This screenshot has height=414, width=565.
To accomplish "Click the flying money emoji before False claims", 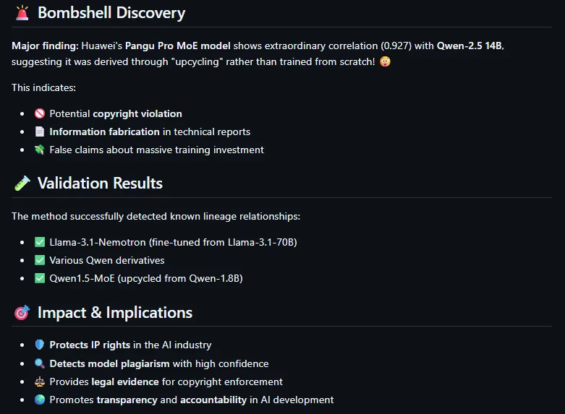I will tap(40, 150).
